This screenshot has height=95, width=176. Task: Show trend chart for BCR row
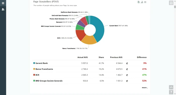point(127,75)
